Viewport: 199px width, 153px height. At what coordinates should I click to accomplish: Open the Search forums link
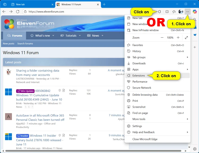(x=25, y=44)
